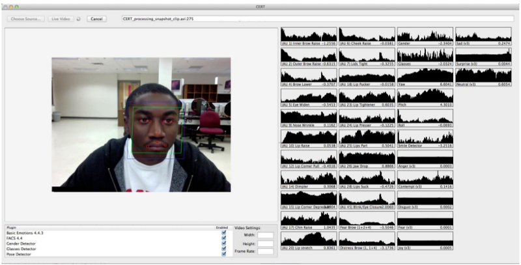The image size is (521, 265).
Task: Open the Joy (v3) graph
Action: pyautogui.click(x=425, y=241)
